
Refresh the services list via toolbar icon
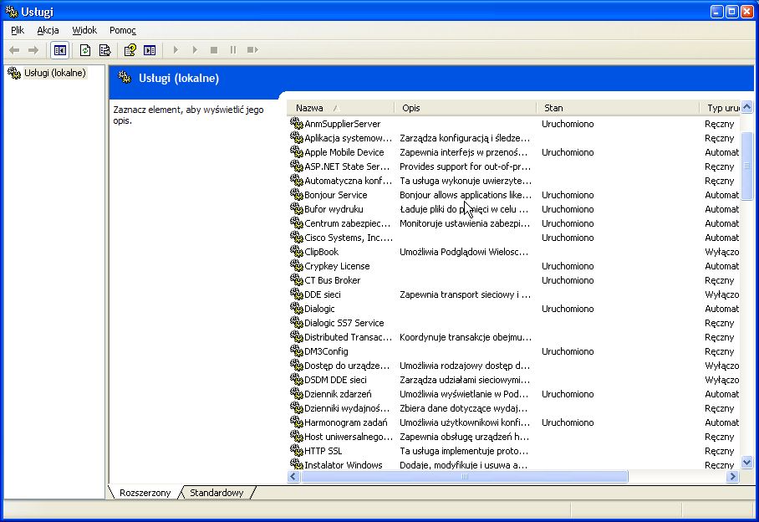[85, 50]
